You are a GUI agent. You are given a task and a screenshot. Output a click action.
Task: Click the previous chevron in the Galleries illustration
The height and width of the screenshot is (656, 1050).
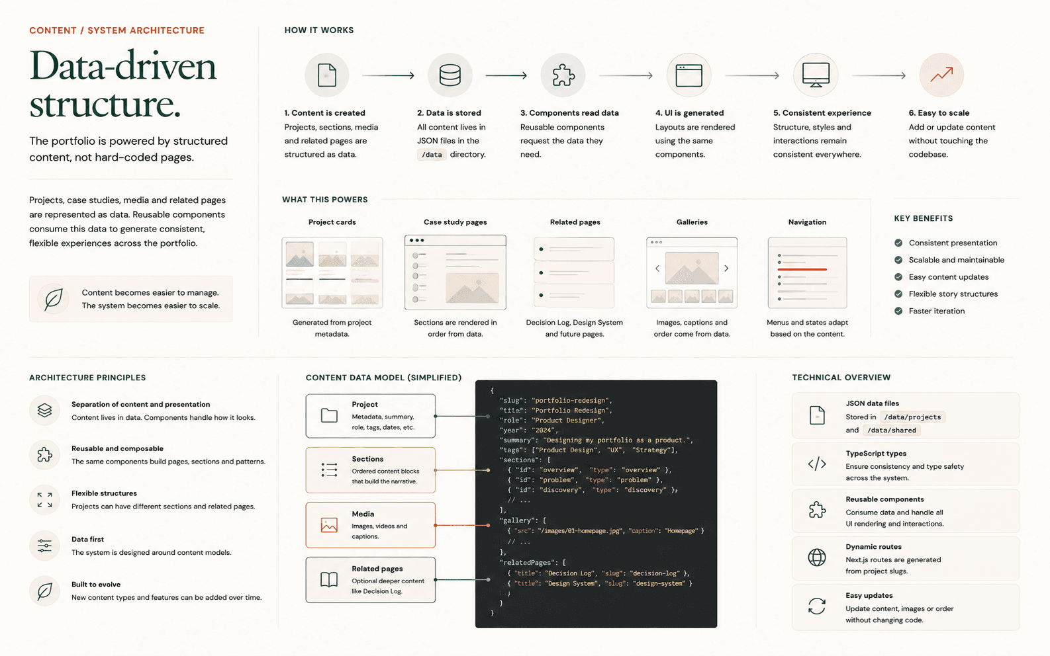[657, 268]
